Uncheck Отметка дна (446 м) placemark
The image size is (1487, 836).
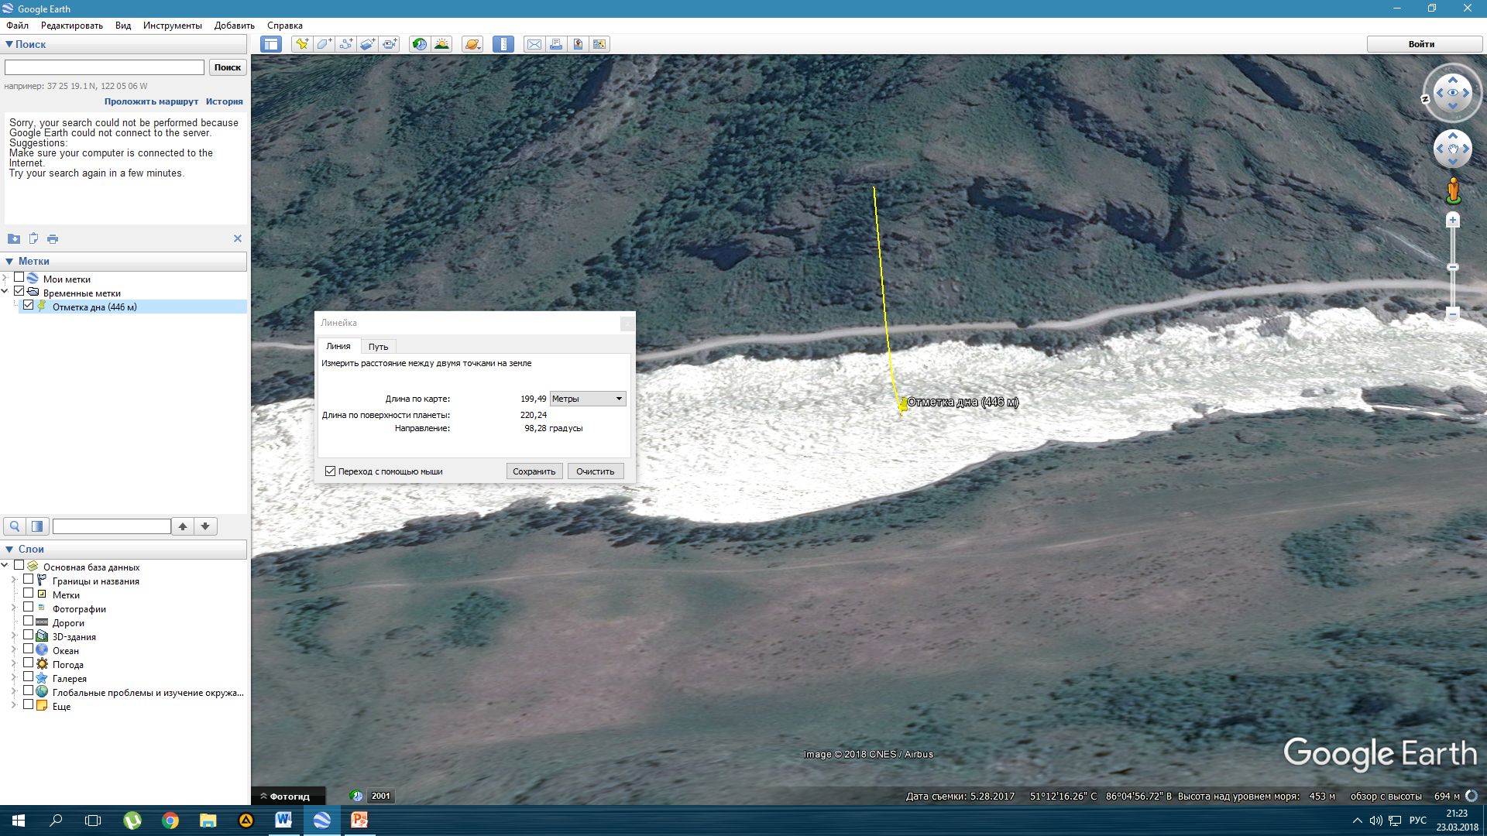click(29, 305)
